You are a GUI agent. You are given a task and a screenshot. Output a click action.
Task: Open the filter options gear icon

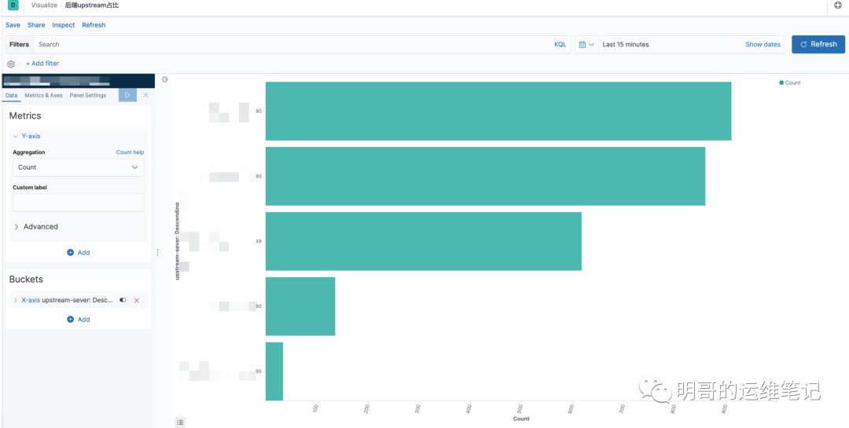(x=11, y=64)
